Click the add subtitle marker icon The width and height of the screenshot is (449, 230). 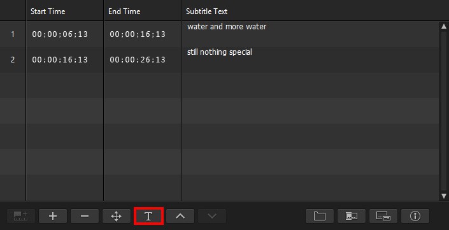pos(21,216)
